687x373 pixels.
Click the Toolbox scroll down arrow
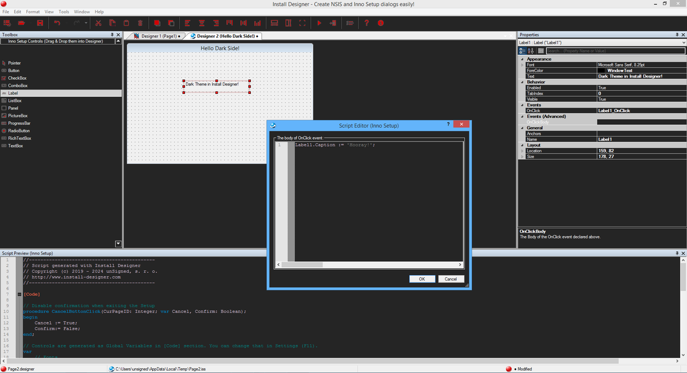click(x=119, y=244)
